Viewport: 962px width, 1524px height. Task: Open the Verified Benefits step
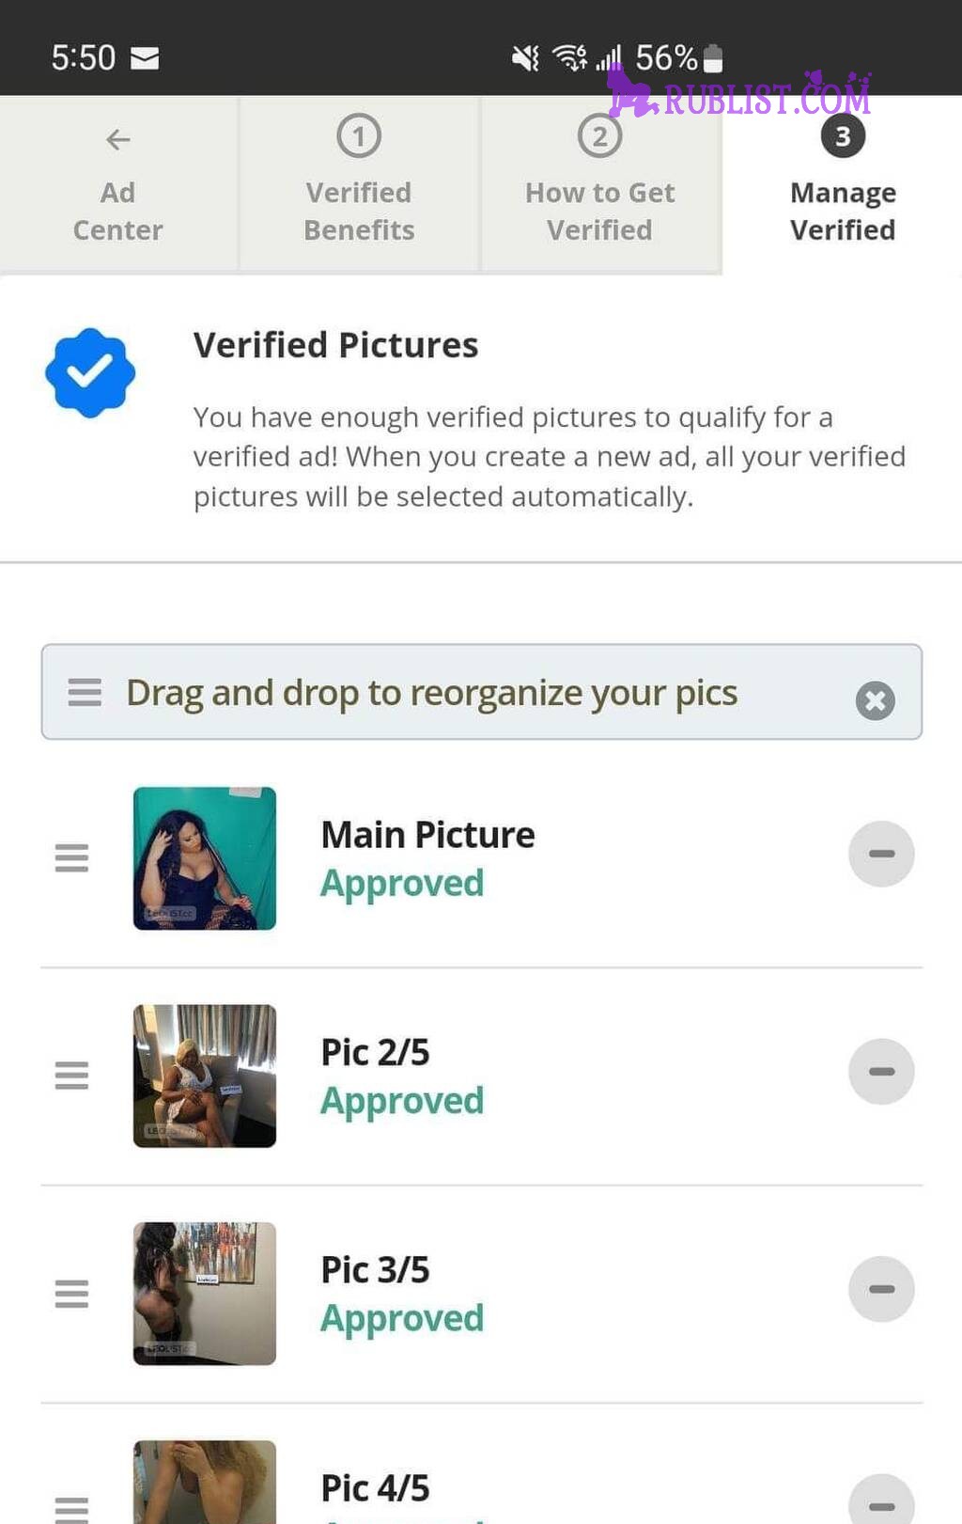(x=359, y=184)
